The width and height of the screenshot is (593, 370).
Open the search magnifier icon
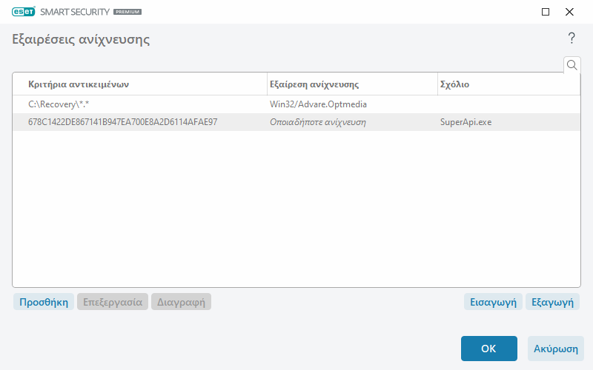(x=572, y=65)
